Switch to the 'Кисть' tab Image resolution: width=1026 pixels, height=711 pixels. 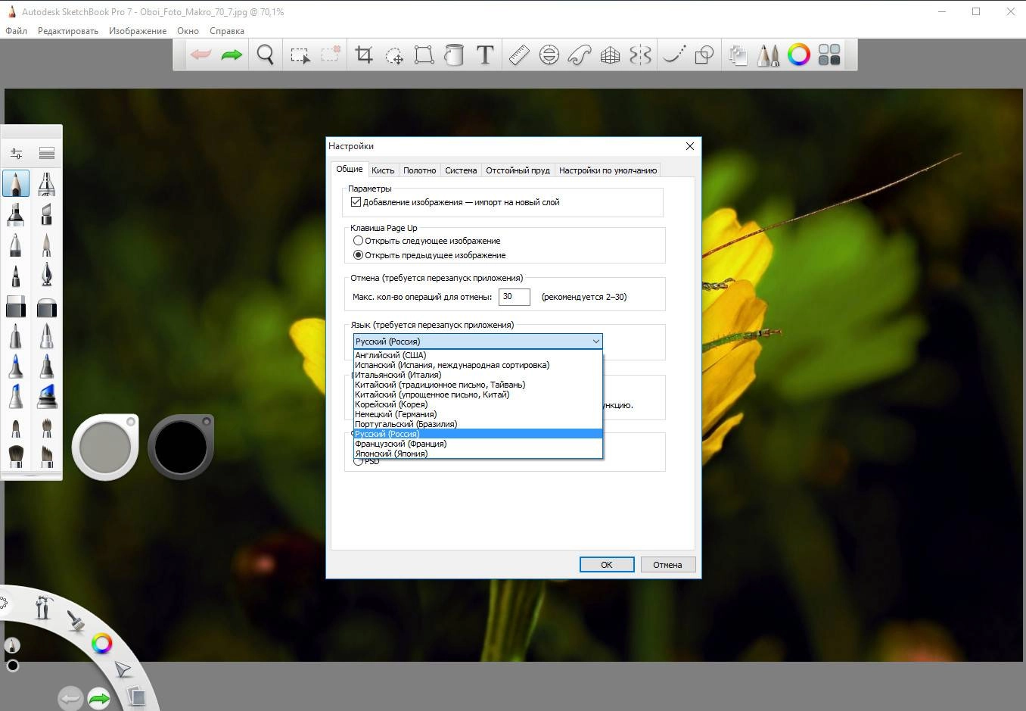383,170
